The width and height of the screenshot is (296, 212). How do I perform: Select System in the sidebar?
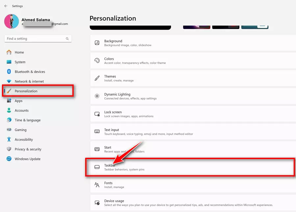click(x=20, y=62)
